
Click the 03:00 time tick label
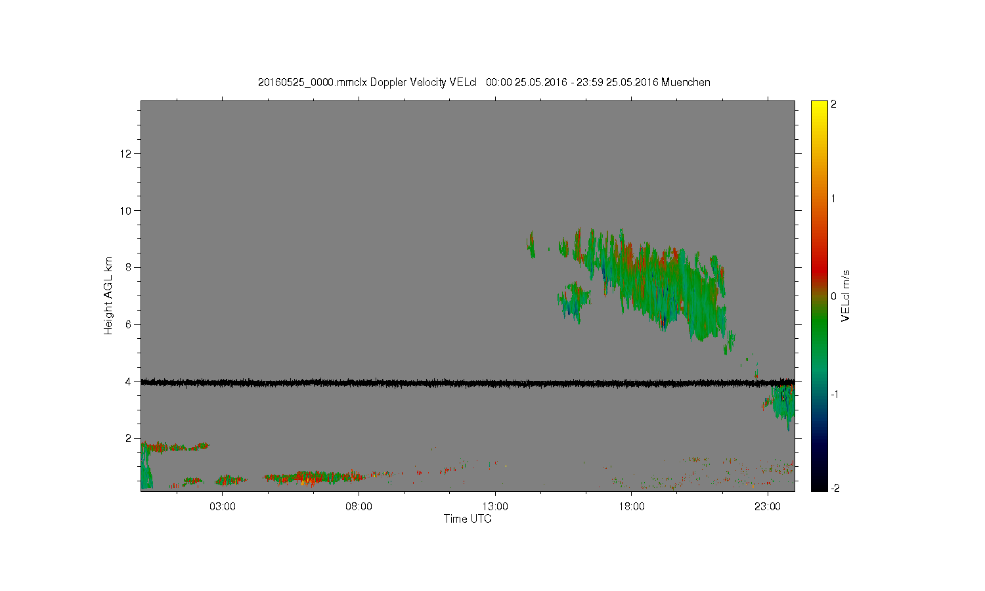click(x=223, y=506)
